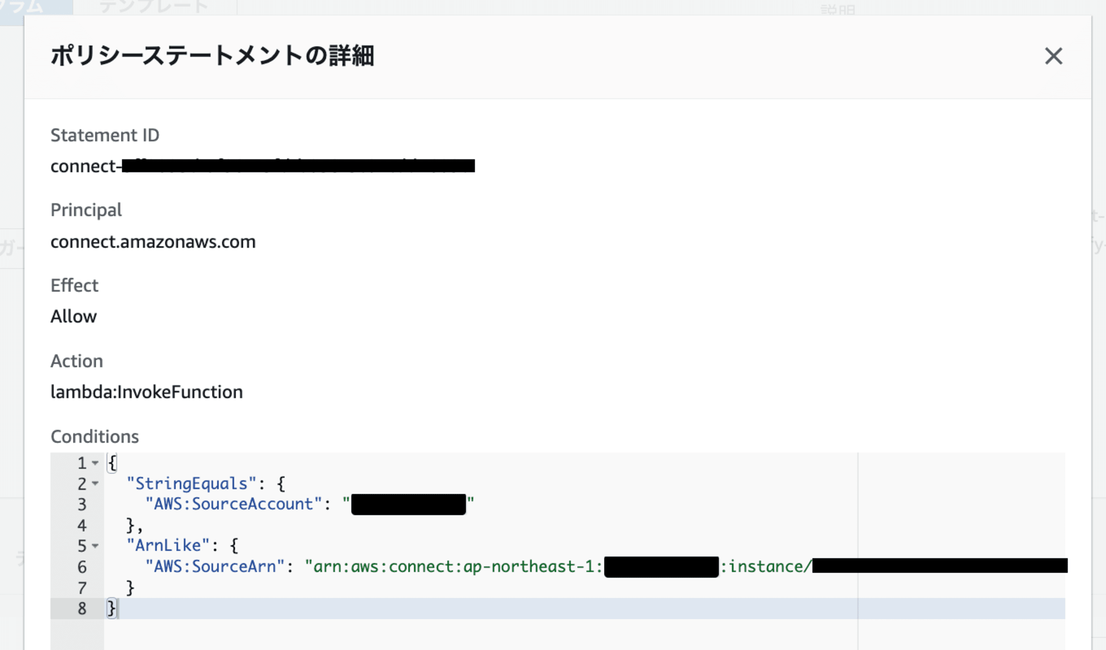1106x650 pixels.
Task: Click the Principal label
Action: [x=86, y=210]
